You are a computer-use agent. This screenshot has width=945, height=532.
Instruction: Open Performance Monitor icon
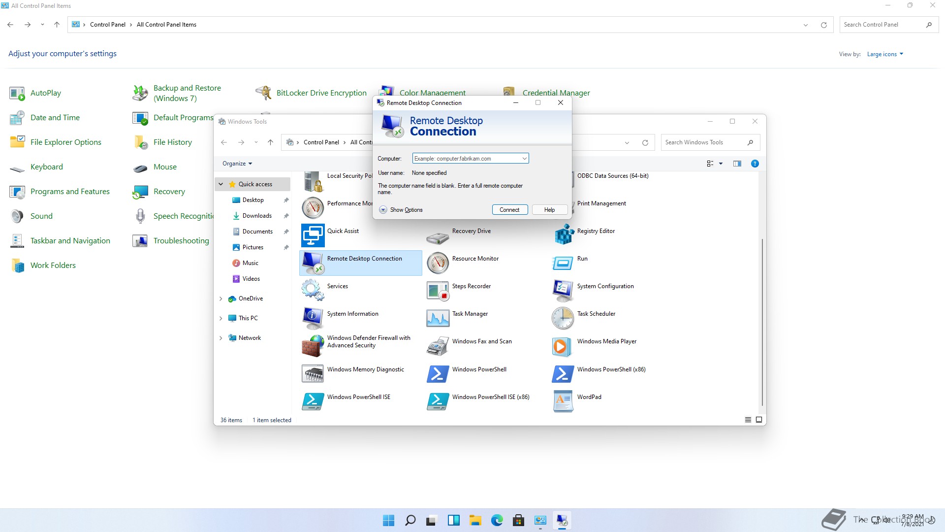(x=313, y=207)
